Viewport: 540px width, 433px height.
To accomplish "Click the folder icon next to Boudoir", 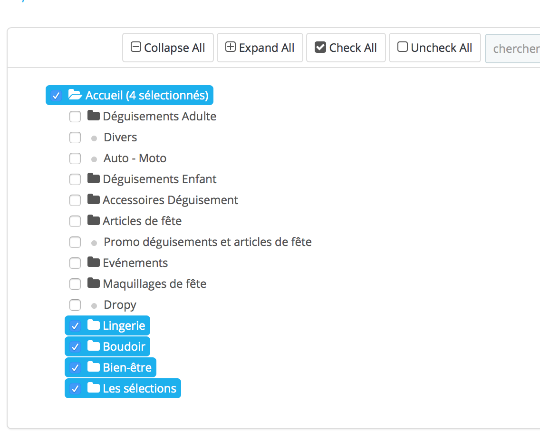I will 94,346.
